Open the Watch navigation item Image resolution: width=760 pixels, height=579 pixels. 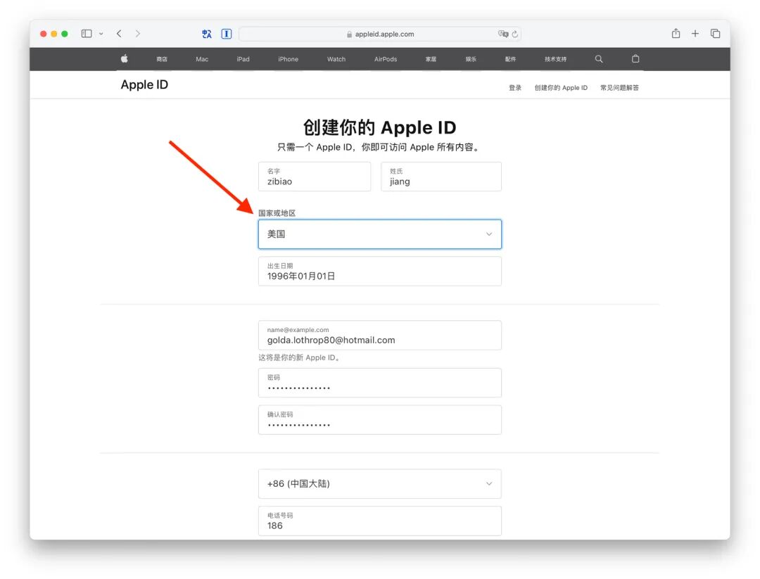click(336, 59)
